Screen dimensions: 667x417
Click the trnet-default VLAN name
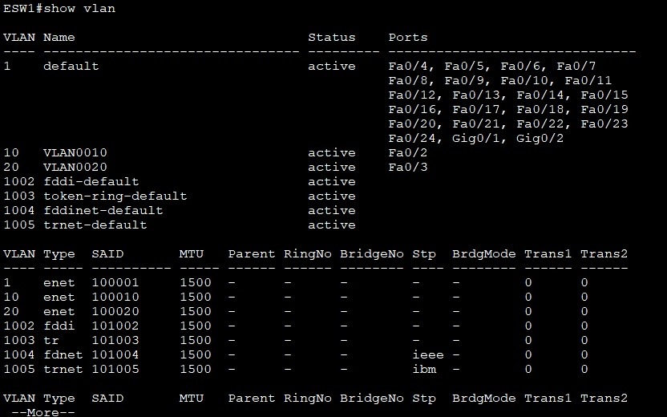[95, 225]
